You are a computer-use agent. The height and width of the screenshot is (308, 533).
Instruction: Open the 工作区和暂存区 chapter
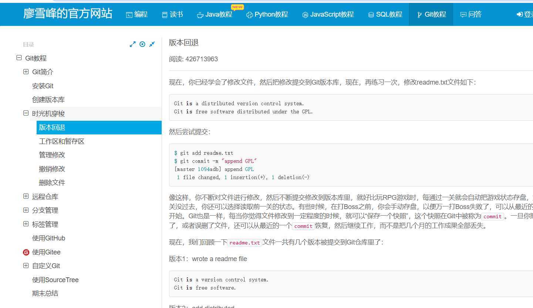tap(62, 141)
